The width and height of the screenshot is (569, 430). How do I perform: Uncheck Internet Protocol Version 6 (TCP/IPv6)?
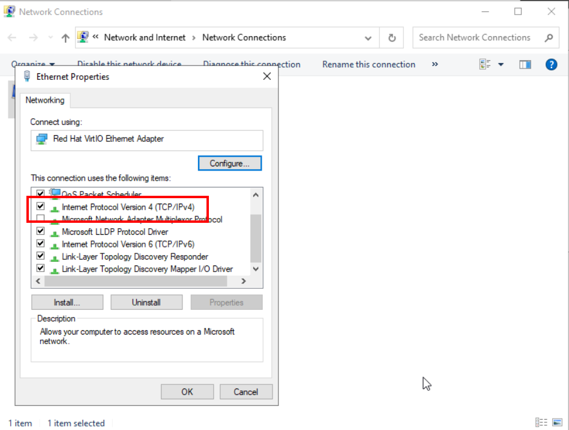click(41, 244)
